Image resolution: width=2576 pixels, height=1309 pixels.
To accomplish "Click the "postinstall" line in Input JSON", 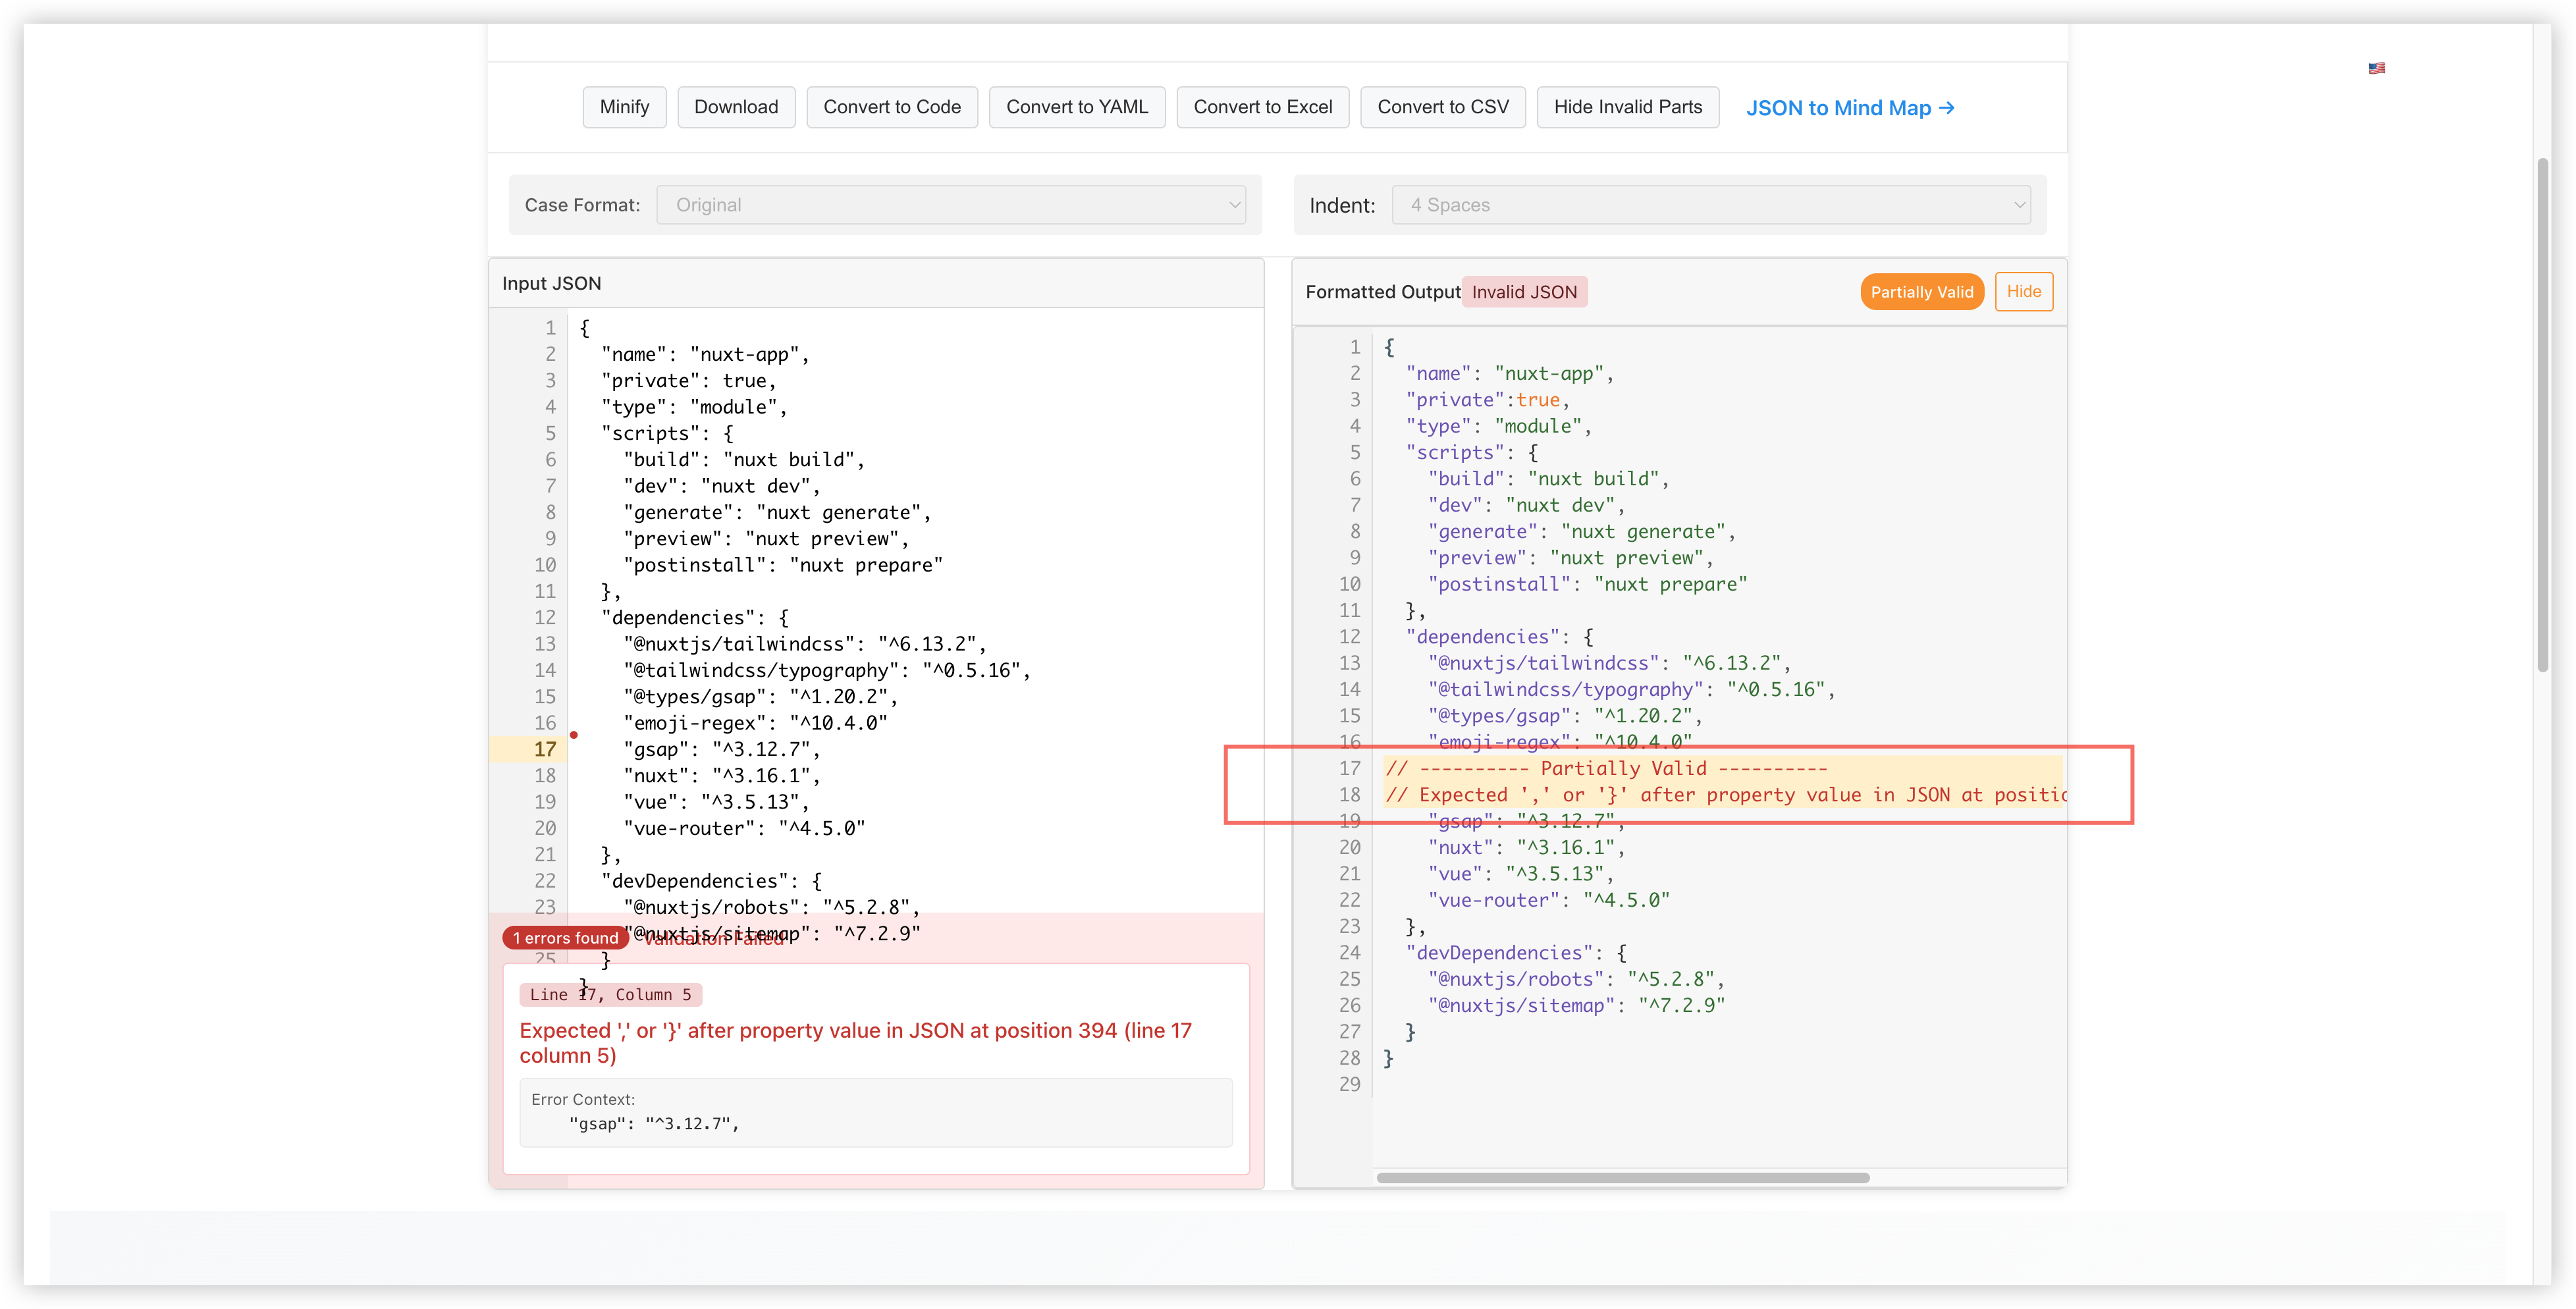I will [783, 565].
